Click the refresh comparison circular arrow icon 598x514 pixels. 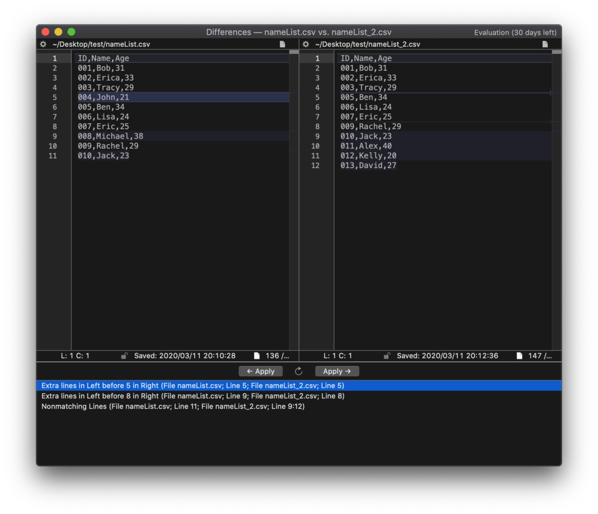(298, 371)
